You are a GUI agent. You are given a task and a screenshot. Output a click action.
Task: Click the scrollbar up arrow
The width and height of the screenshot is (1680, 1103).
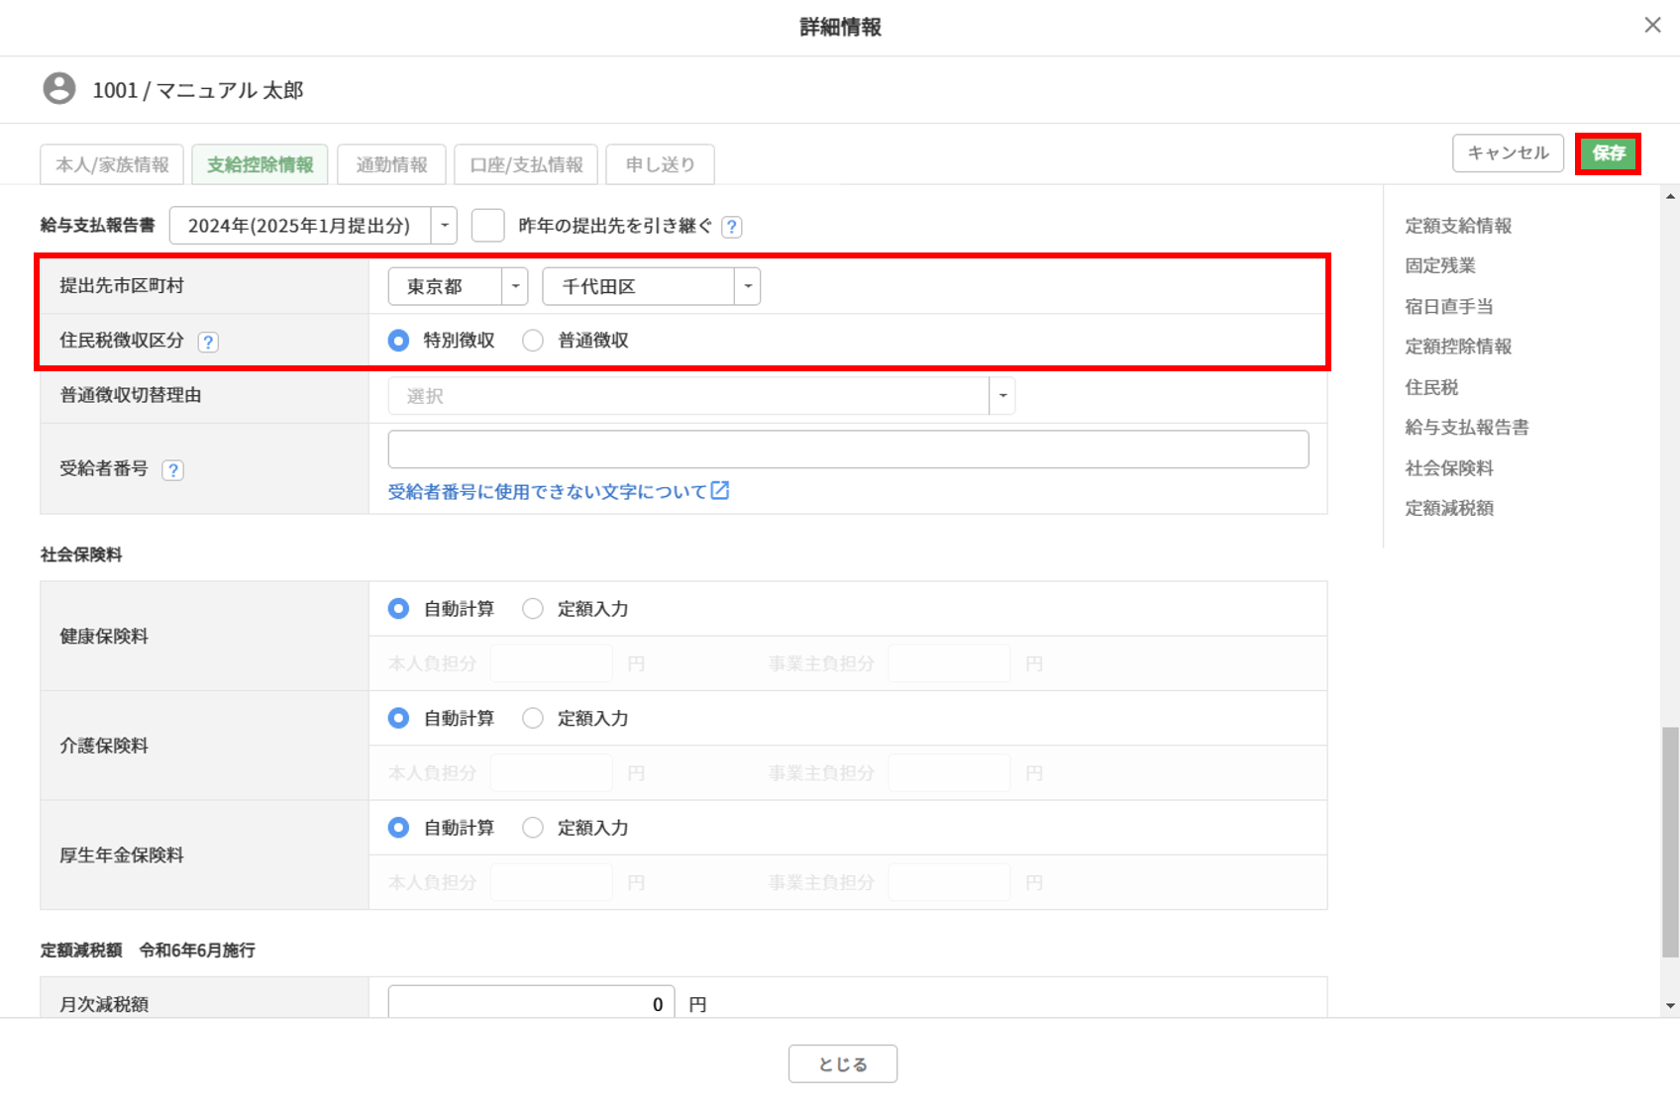click(x=1670, y=196)
